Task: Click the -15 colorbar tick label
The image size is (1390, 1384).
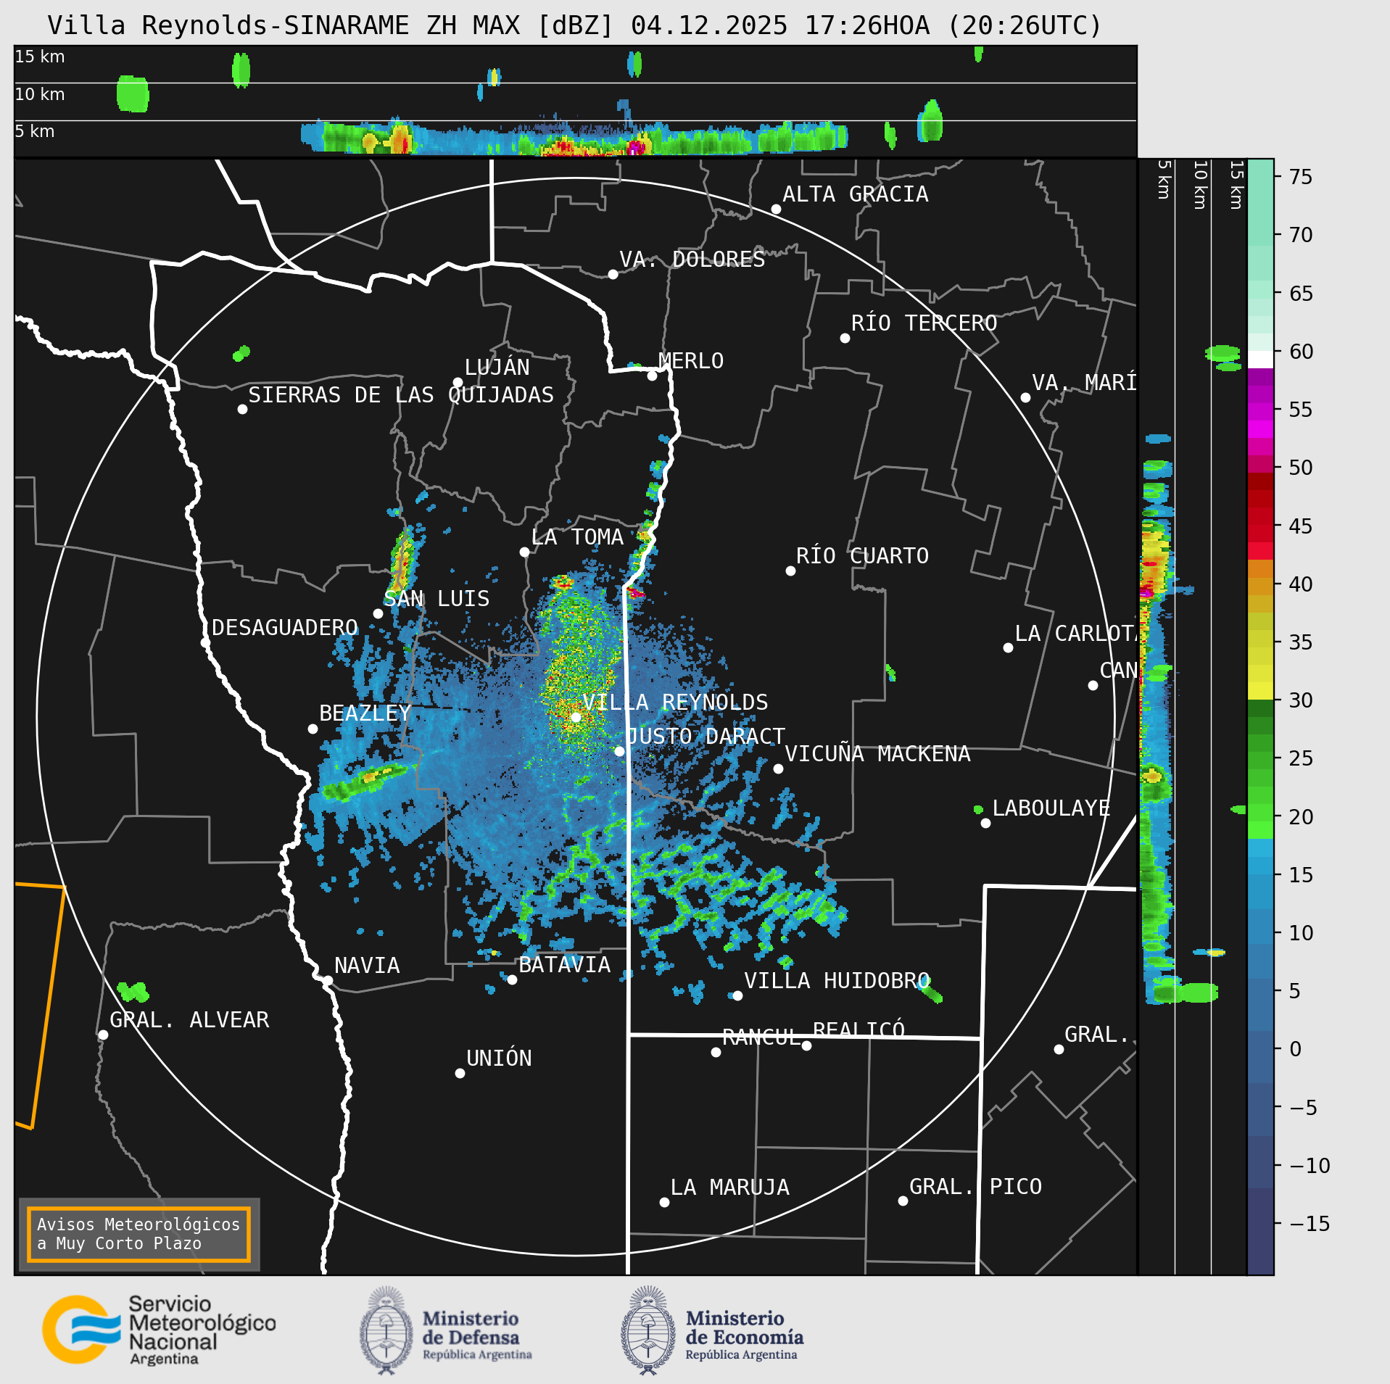Action: 1310,1224
